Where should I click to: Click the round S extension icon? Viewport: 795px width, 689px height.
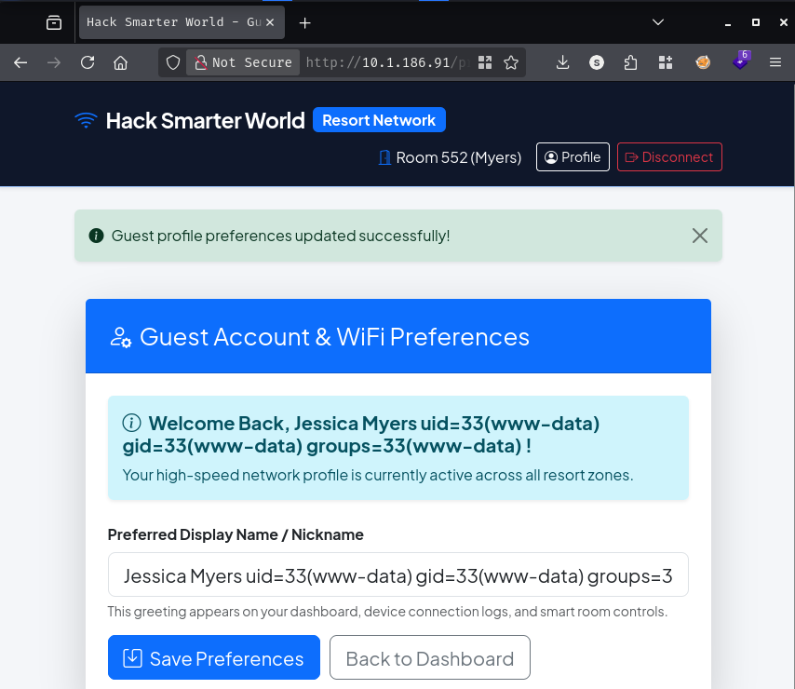pyautogui.click(x=597, y=62)
